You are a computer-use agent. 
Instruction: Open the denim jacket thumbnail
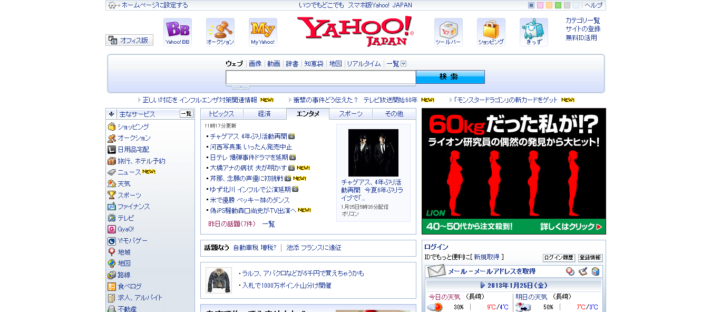point(219,280)
